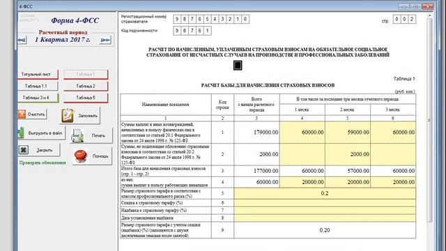
Task: Click total value 179000.00 in row 1
Action: coord(266,132)
